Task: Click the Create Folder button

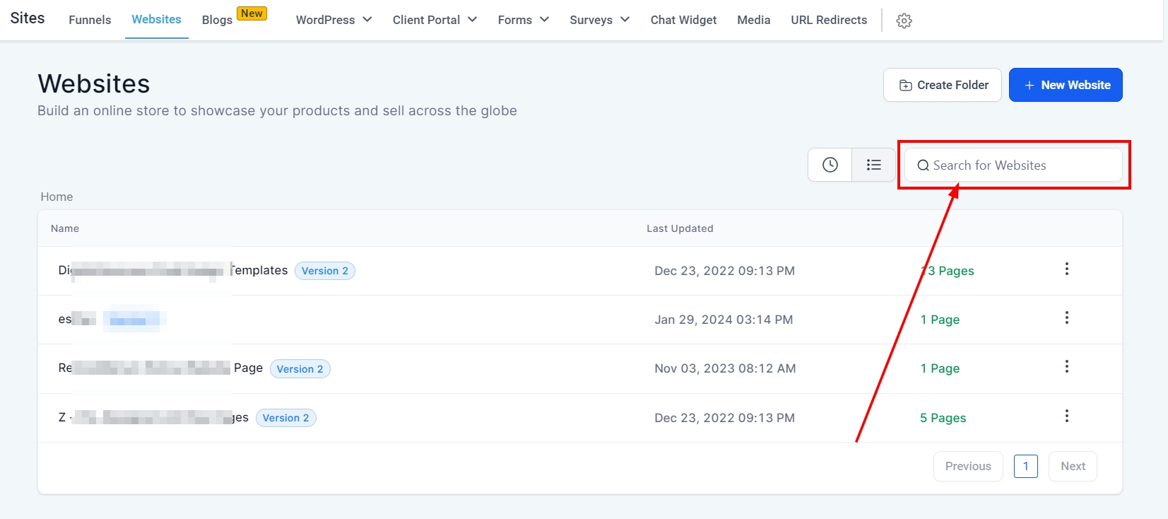Action: 942,85
